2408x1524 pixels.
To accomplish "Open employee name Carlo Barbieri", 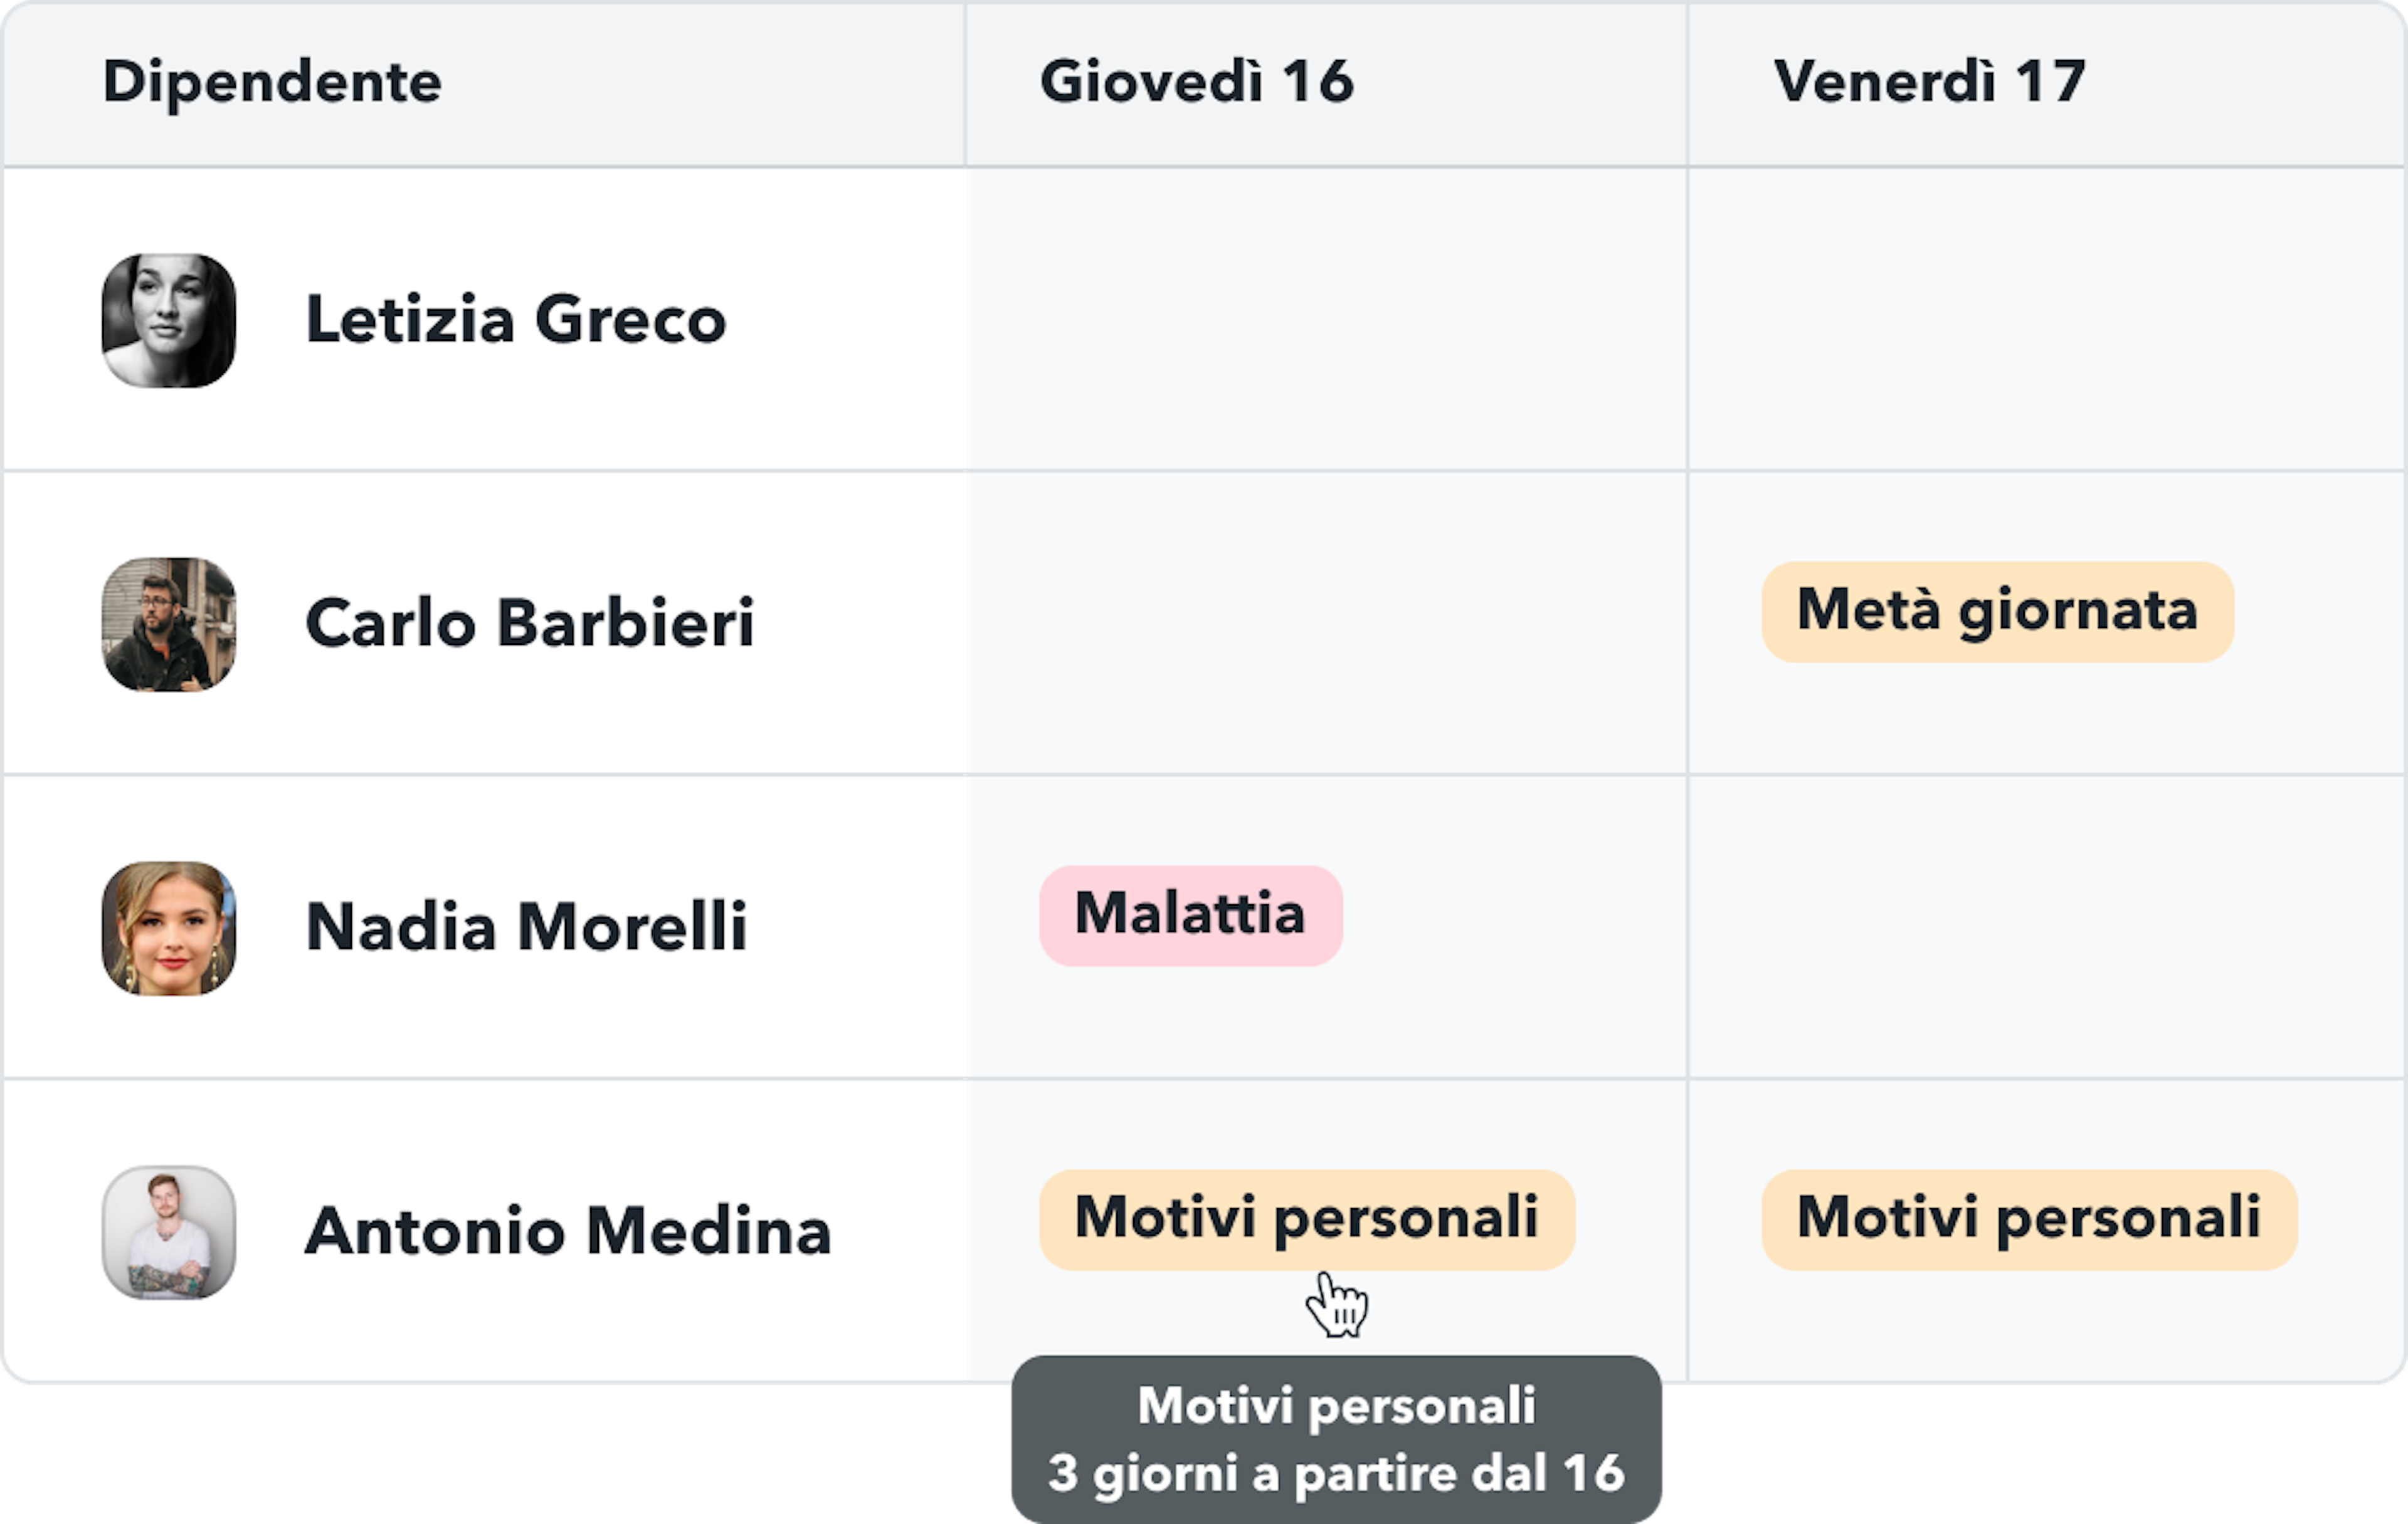I will point(530,624).
